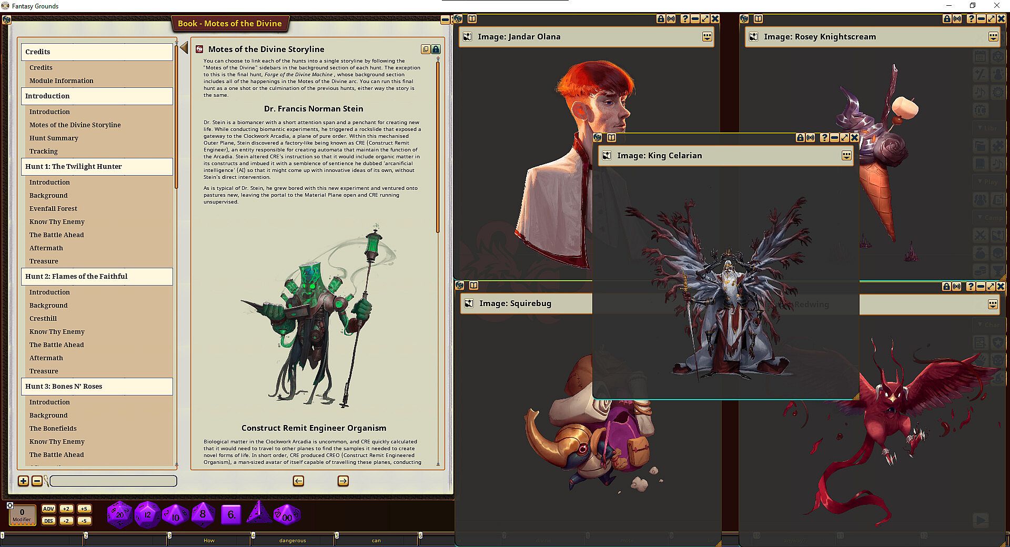Viewport: 1010px width, 547px height.
Task: Click the Modifier value box
Action: click(22, 514)
